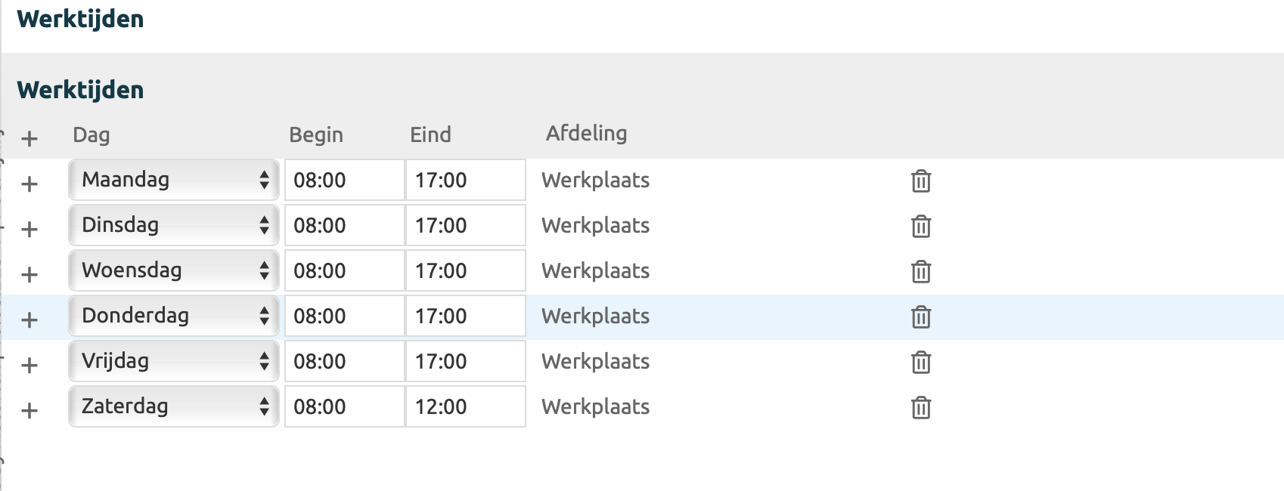Add a row using plus beside Maandag
Image resolution: width=1284 pixels, height=491 pixels.
click(29, 184)
